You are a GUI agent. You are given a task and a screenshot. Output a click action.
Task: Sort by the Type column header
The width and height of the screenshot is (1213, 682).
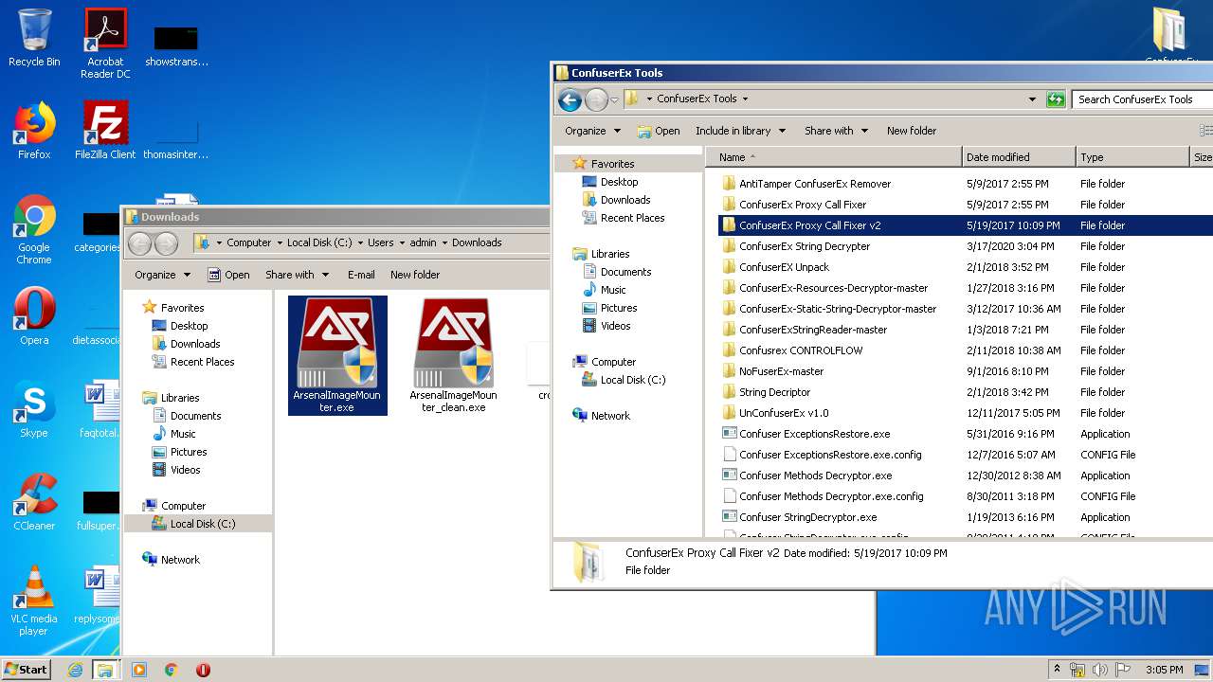coord(1132,157)
